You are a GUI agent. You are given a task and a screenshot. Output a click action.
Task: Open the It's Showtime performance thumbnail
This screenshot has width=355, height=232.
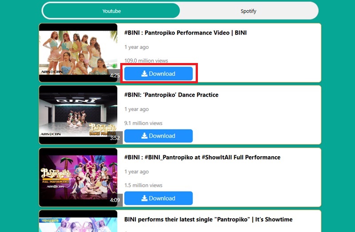[x=78, y=221]
